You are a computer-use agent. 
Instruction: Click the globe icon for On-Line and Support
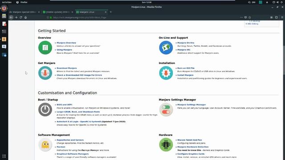pyautogui.click(x=166, y=48)
